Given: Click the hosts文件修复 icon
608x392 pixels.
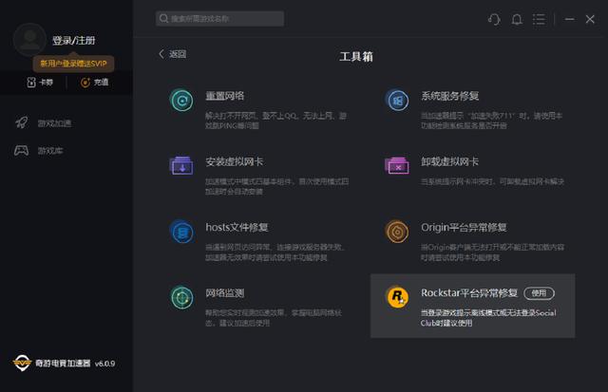Looking at the screenshot, I should (x=181, y=232).
